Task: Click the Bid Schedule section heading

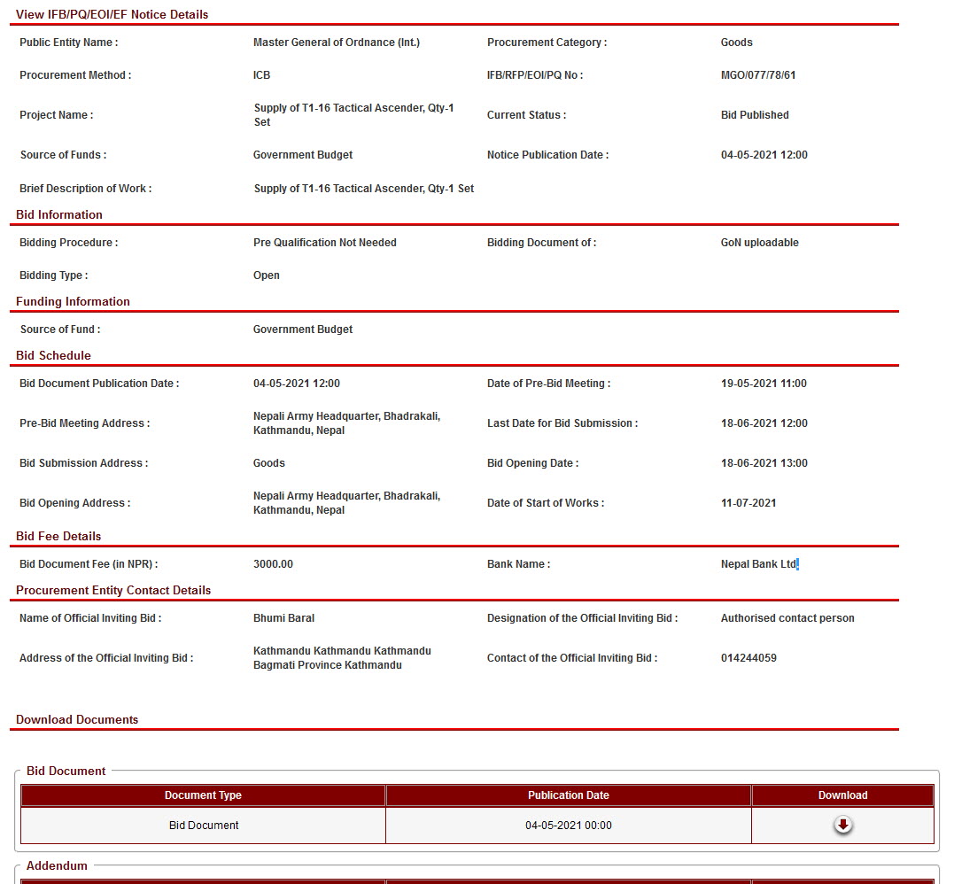Action: pyautogui.click(x=53, y=355)
